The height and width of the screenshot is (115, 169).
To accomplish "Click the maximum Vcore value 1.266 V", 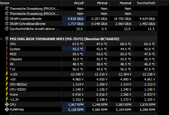I will click(126, 94).
